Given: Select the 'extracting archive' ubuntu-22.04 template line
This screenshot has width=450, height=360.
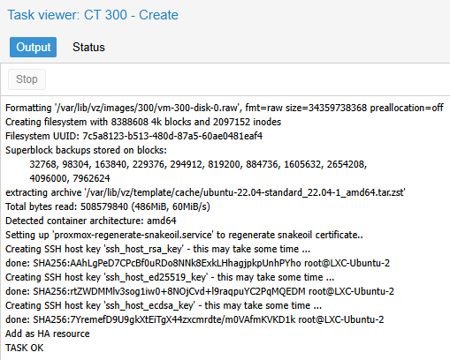Looking at the screenshot, I should click(205, 192).
